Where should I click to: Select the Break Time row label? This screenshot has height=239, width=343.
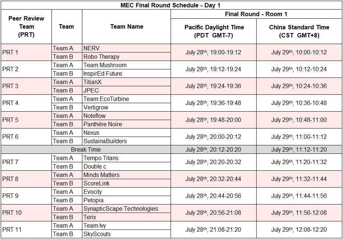click(86, 149)
